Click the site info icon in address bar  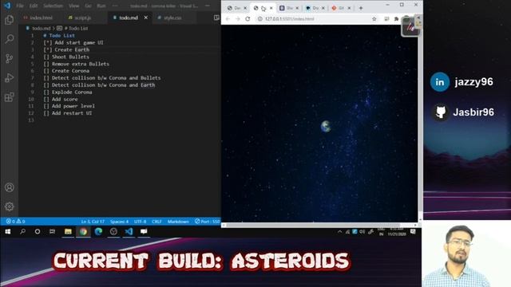click(260, 19)
